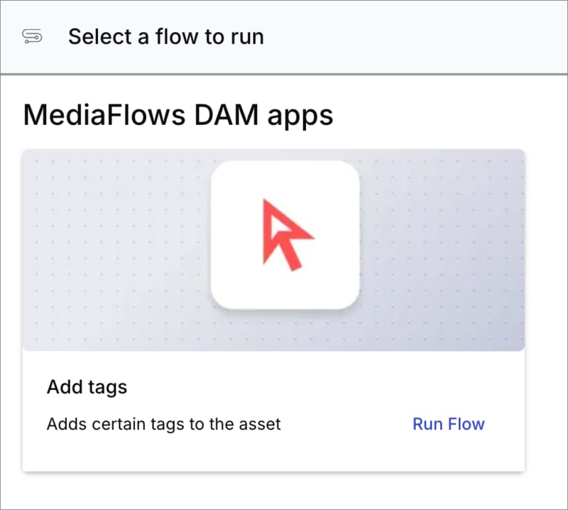Click the 'Select a flow to run' header text
The width and height of the screenshot is (568, 510).
point(165,36)
